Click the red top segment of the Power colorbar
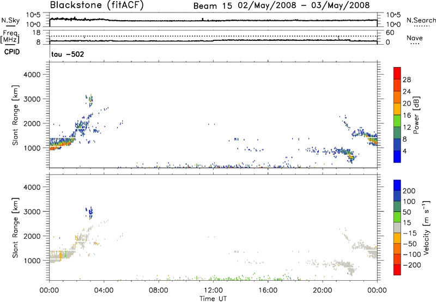Screen dimensions: 436x302 tap(397, 73)
